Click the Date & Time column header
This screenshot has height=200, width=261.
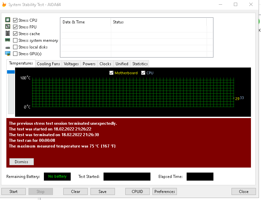tap(85, 22)
